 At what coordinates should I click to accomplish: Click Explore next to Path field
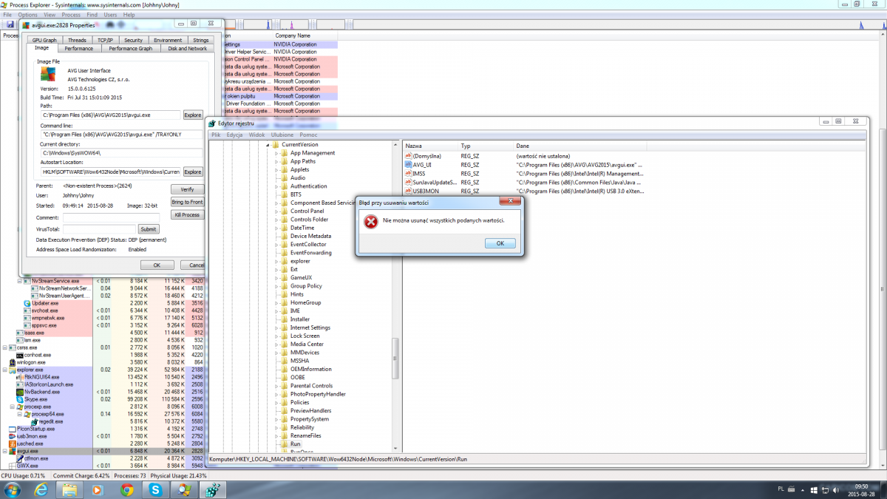193,115
